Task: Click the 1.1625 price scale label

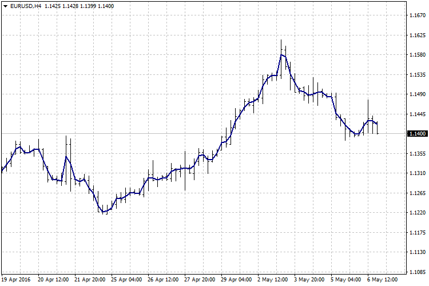Action: pyautogui.click(x=418, y=35)
